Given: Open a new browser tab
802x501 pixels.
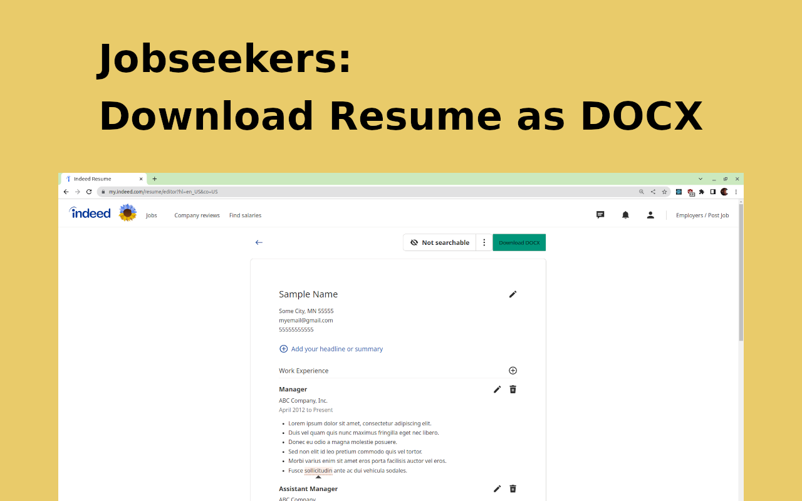Looking at the screenshot, I should pos(155,178).
